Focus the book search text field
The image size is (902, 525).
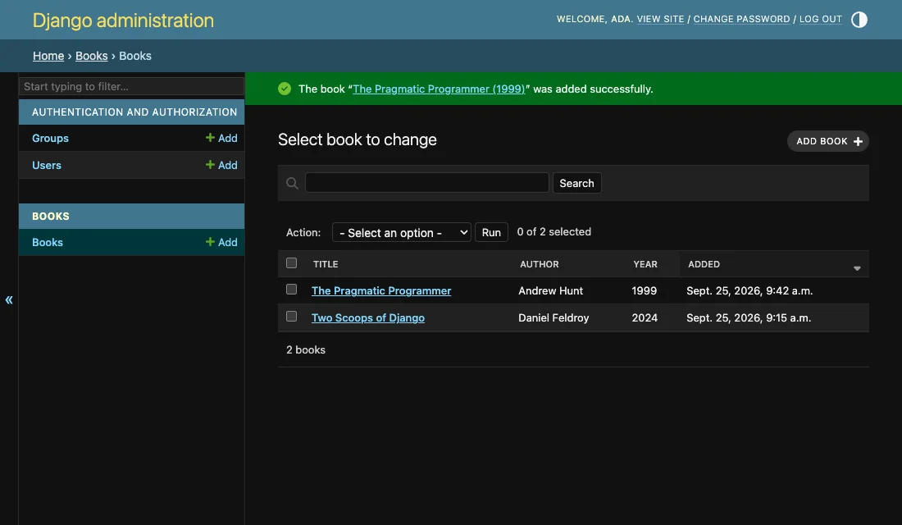tap(427, 182)
